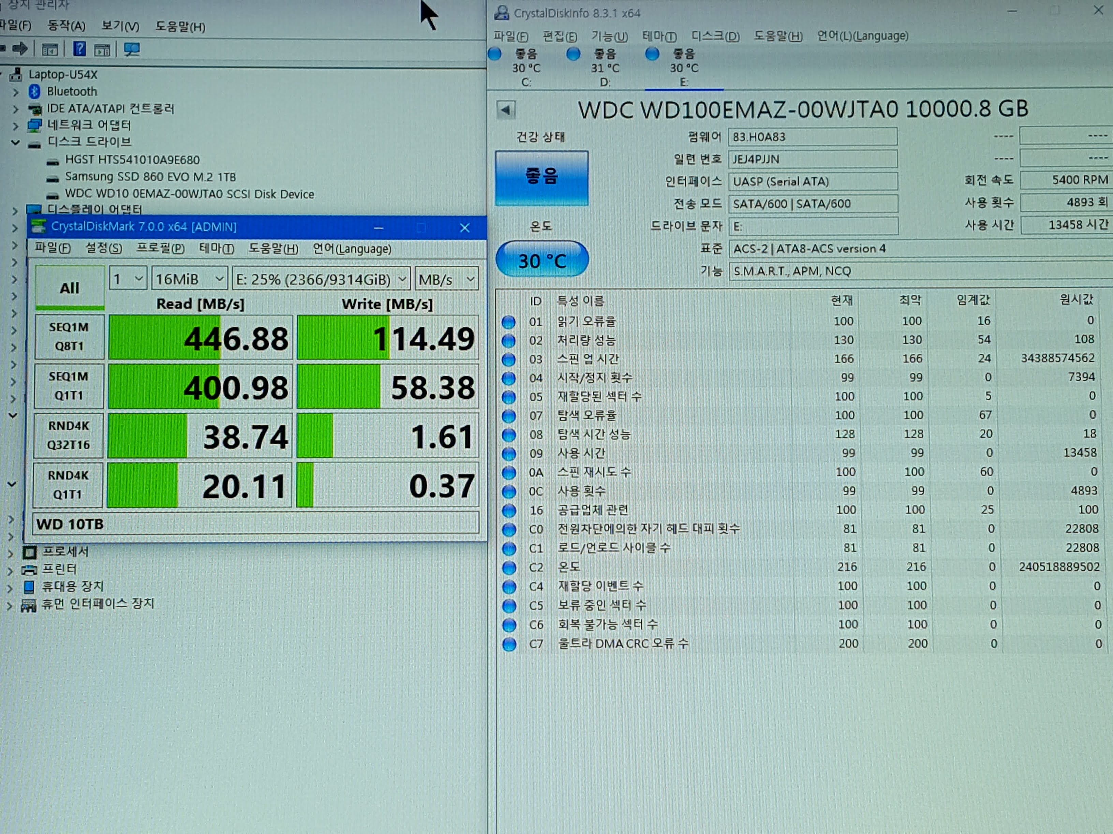
Task: Click the monitor scan hardware toolbar icon
Action: tap(132, 49)
